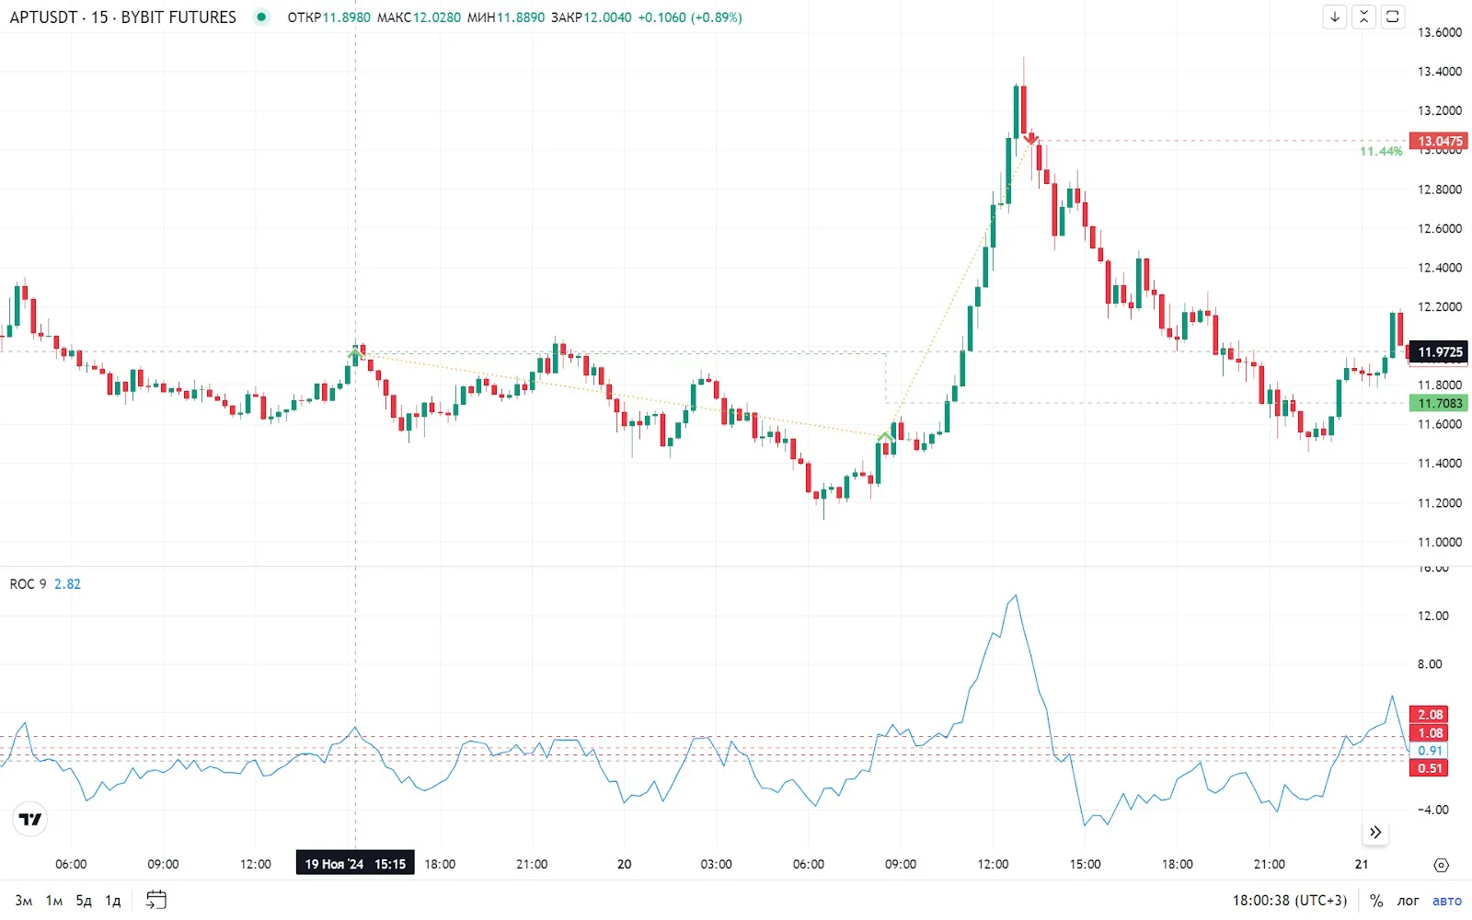This screenshot has height=920, width=1472.
Task: Maximize the chart using the frame icon
Action: pos(1393,17)
